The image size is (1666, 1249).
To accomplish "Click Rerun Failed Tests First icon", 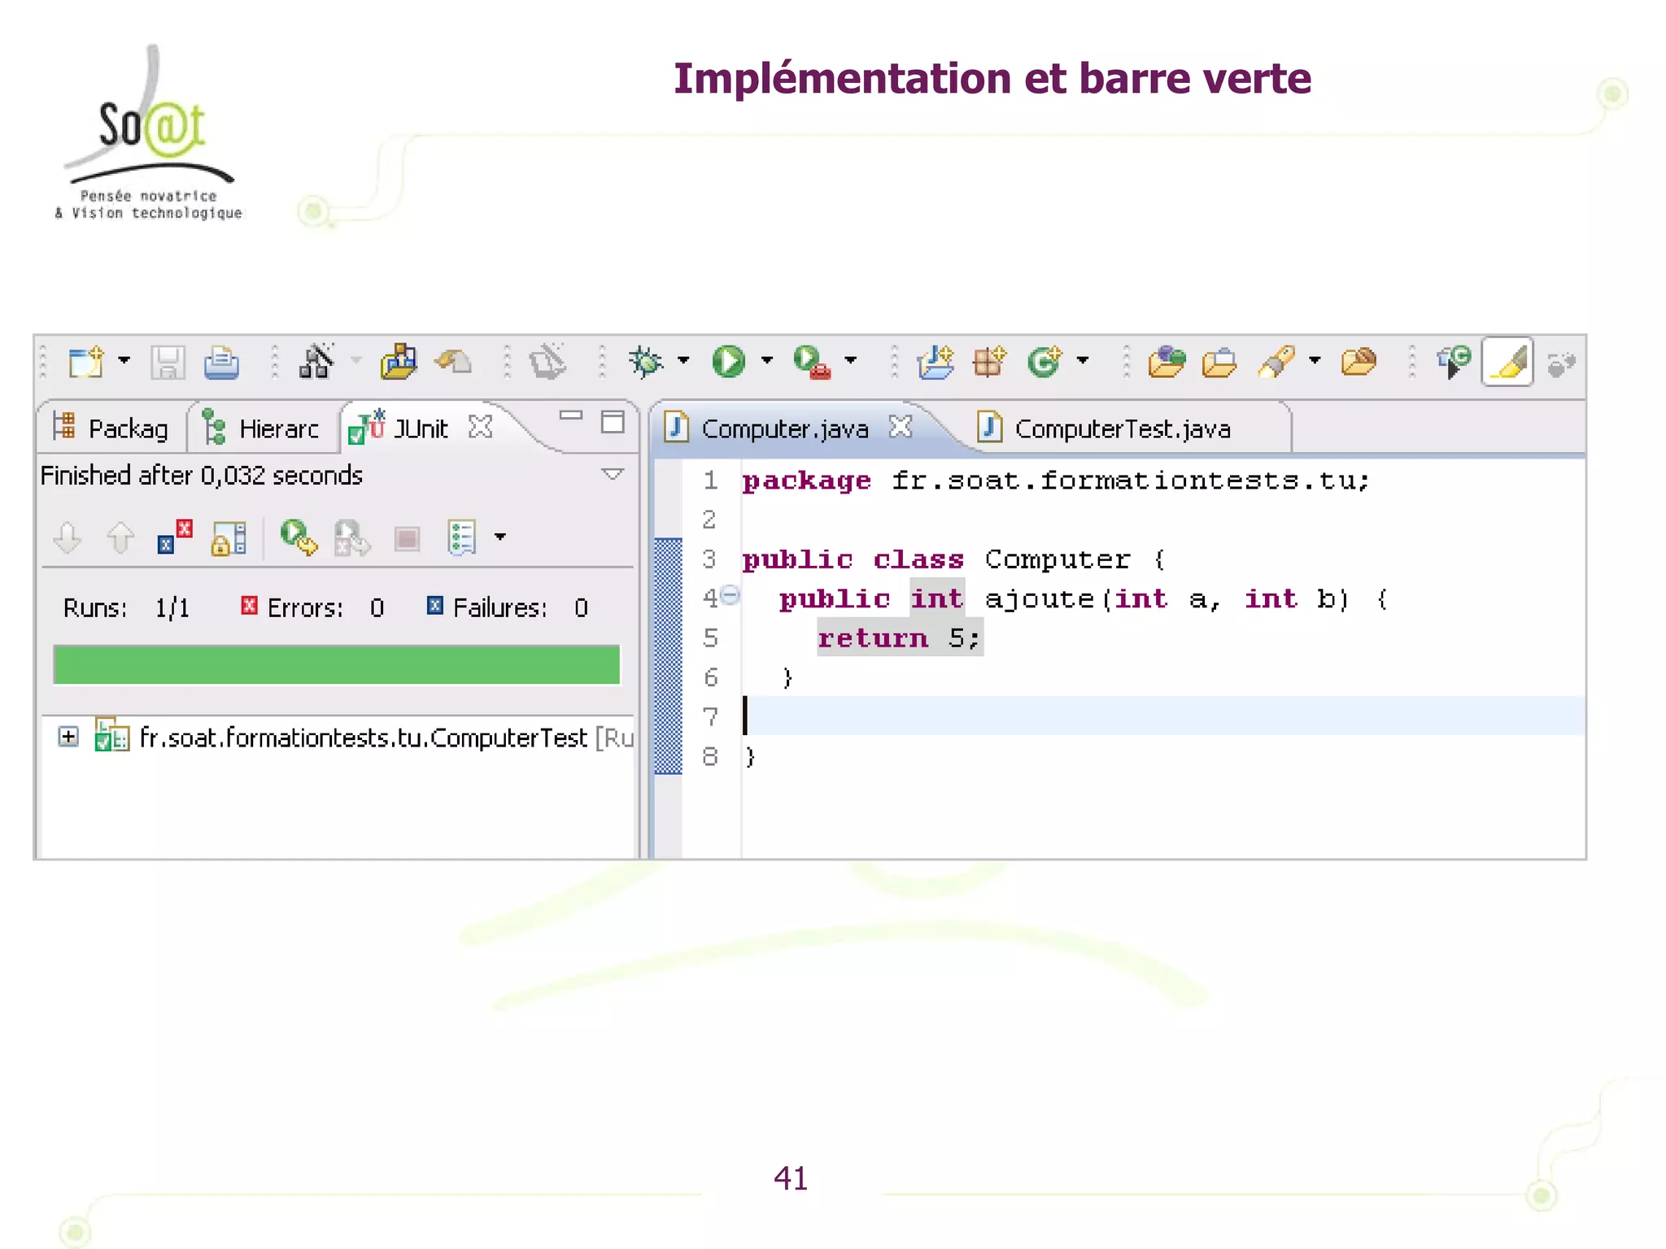I will click(x=352, y=538).
